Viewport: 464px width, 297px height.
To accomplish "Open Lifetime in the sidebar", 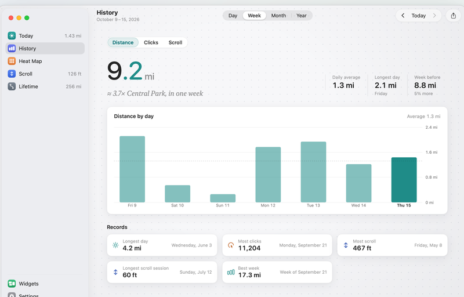I will coord(45,86).
